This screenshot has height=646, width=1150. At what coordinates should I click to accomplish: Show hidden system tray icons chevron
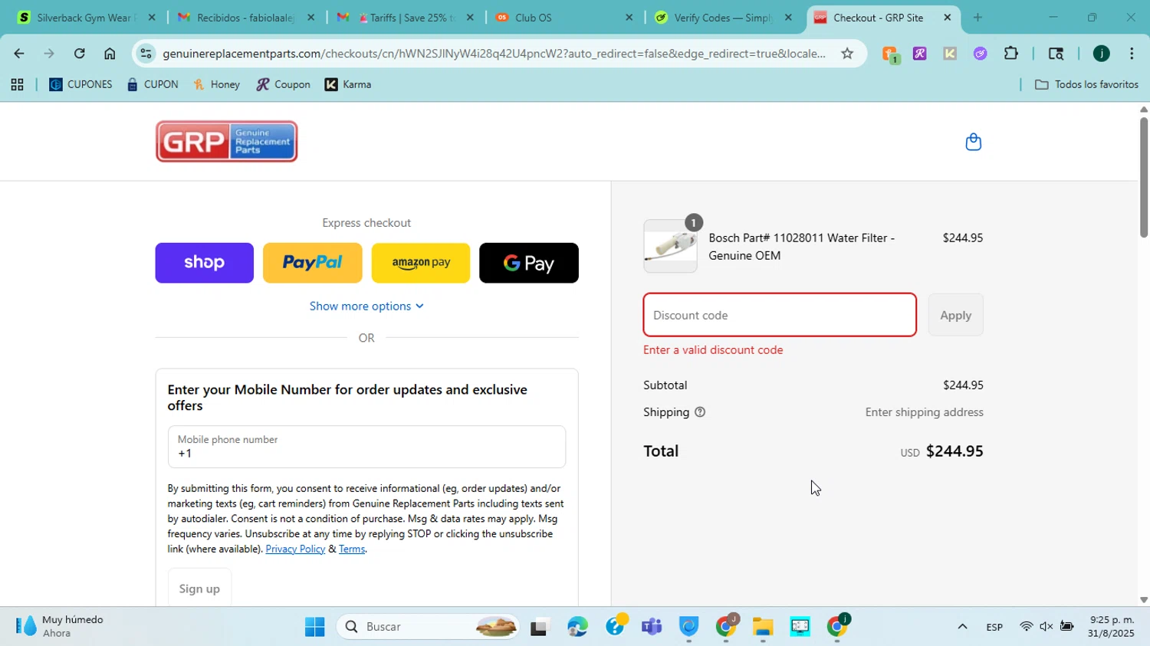click(x=962, y=627)
